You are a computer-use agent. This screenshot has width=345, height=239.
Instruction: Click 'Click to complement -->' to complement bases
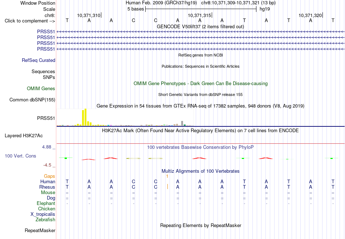point(30,21)
